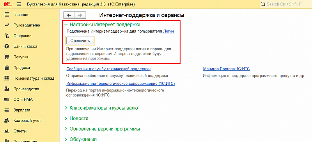Click the 'Переход на портал' description text

[115, 93]
